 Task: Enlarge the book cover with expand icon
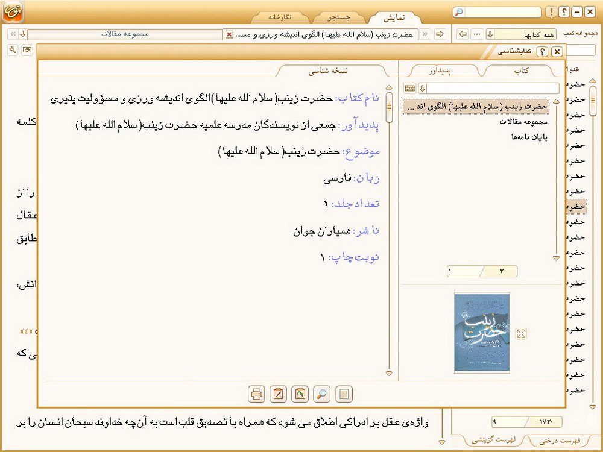tap(522, 333)
